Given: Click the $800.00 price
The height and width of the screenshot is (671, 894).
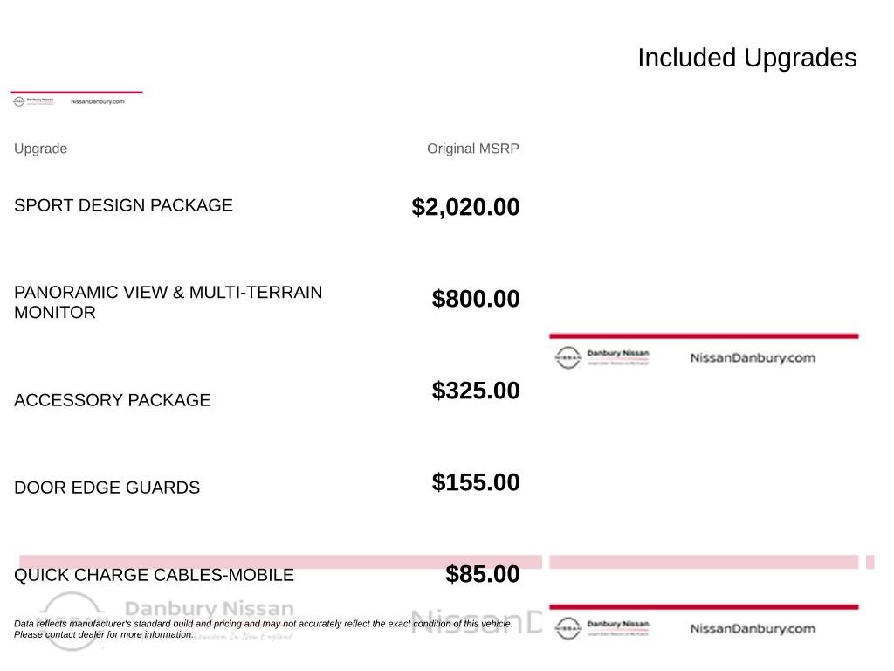Looking at the screenshot, I should [x=476, y=299].
